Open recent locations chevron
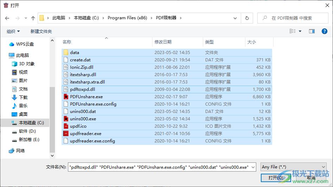The height and width of the screenshot is (187, 333). click(x=26, y=18)
